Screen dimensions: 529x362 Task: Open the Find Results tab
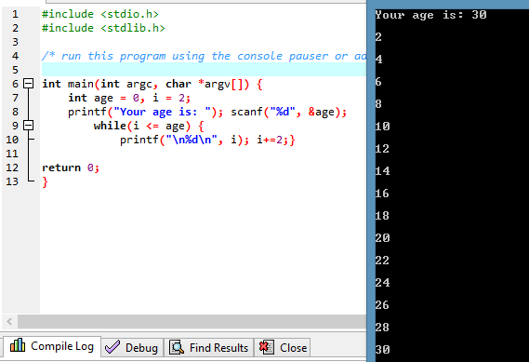pyautogui.click(x=209, y=347)
